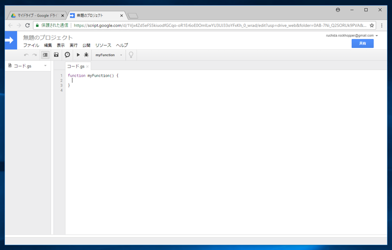The image size is (392, 250).
Task: Open a new browser tab
Action: click(133, 16)
